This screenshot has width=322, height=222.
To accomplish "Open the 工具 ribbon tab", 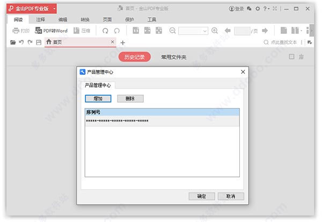I will (x=151, y=19).
